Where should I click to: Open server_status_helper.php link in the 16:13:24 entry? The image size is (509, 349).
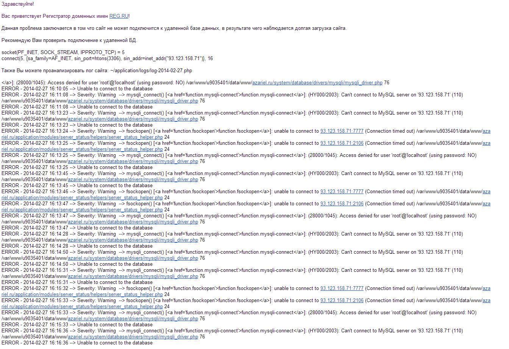click(x=82, y=137)
